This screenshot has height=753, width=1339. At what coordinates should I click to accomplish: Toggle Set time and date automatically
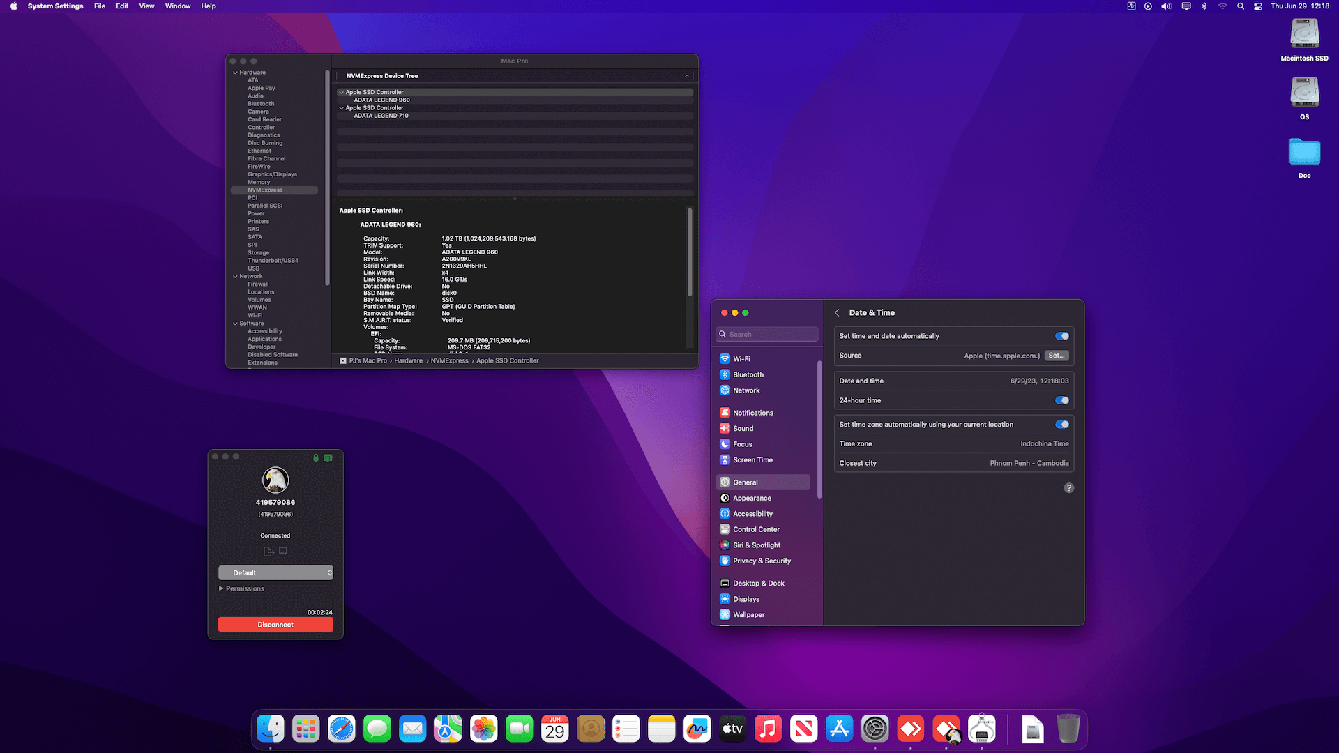1061,336
